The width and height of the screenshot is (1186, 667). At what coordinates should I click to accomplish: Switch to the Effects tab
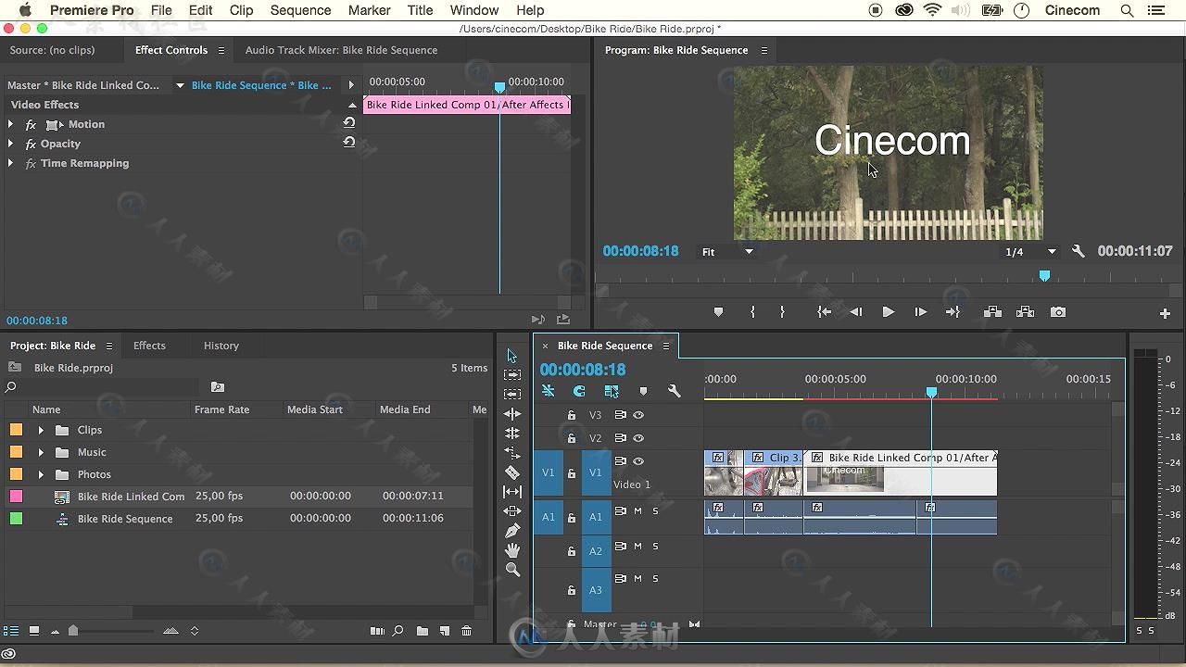pos(149,346)
